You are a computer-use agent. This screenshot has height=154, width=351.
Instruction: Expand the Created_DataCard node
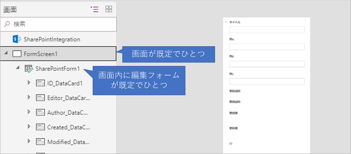click(x=29, y=127)
